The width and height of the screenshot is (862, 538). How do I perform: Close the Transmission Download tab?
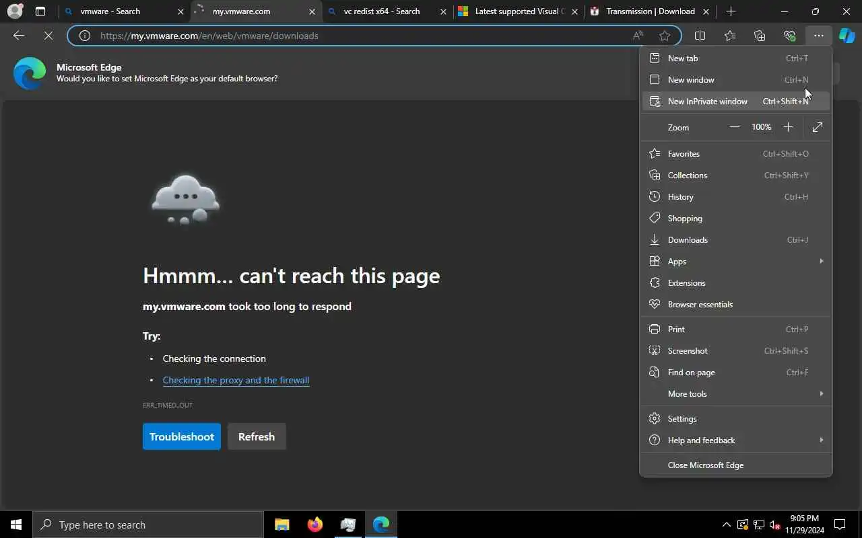tap(706, 11)
